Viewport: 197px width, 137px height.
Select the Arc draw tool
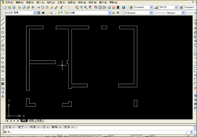click(x=3, y=41)
